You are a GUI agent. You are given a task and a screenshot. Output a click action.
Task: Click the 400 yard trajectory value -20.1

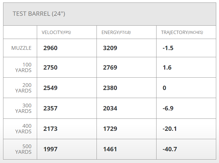tap(170, 129)
